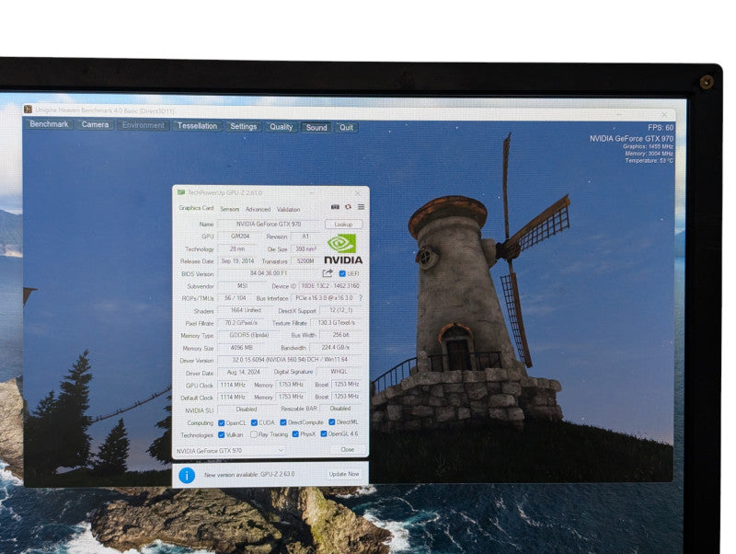The height and width of the screenshot is (554, 736).
Task: Open the Benchmark menu in Heaven
Action: (x=49, y=124)
